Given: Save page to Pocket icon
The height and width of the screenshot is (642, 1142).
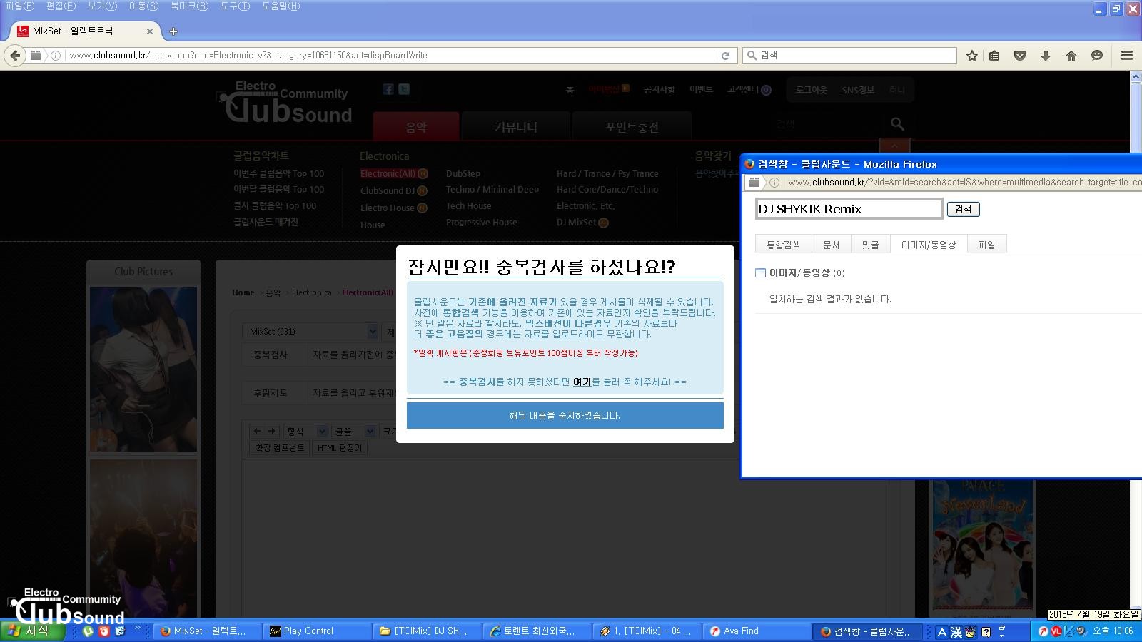Looking at the screenshot, I should (x=1020, y=56).
